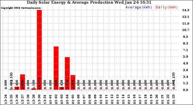Viewport: 193px width, 105px height.
Task: Click the 1.2 y-axis value
Action: [x=186, y=83]
